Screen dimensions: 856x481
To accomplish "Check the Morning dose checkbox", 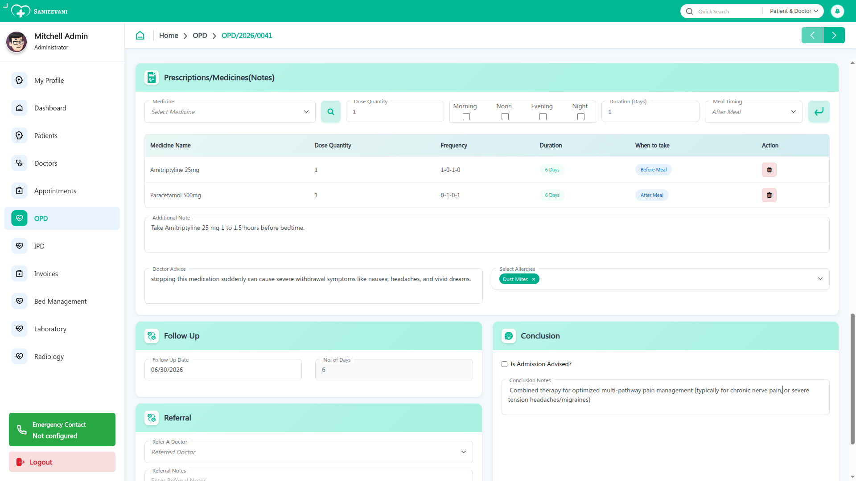I will pyautogui.click(x=466, y=117).
